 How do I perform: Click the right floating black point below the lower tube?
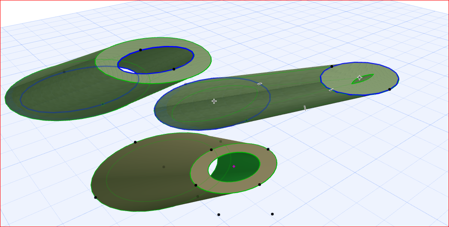tap(272, 214)
